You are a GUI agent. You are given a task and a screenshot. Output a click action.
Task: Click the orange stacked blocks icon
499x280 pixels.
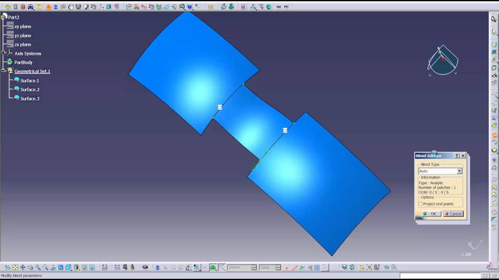pyautogui.click(x=49, y=7)
